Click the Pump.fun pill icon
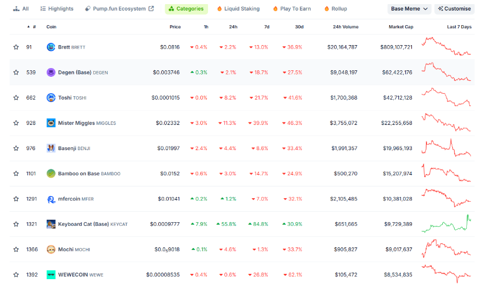 tap(88, 9)
